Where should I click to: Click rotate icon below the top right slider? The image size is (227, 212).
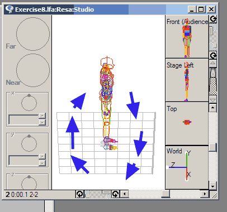(213, 55)
